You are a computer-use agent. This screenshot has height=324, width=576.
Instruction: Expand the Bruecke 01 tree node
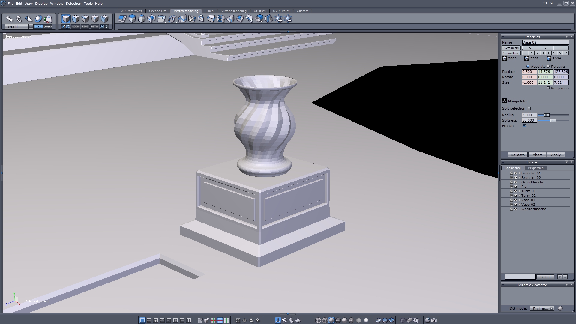[x=519, y=173]
